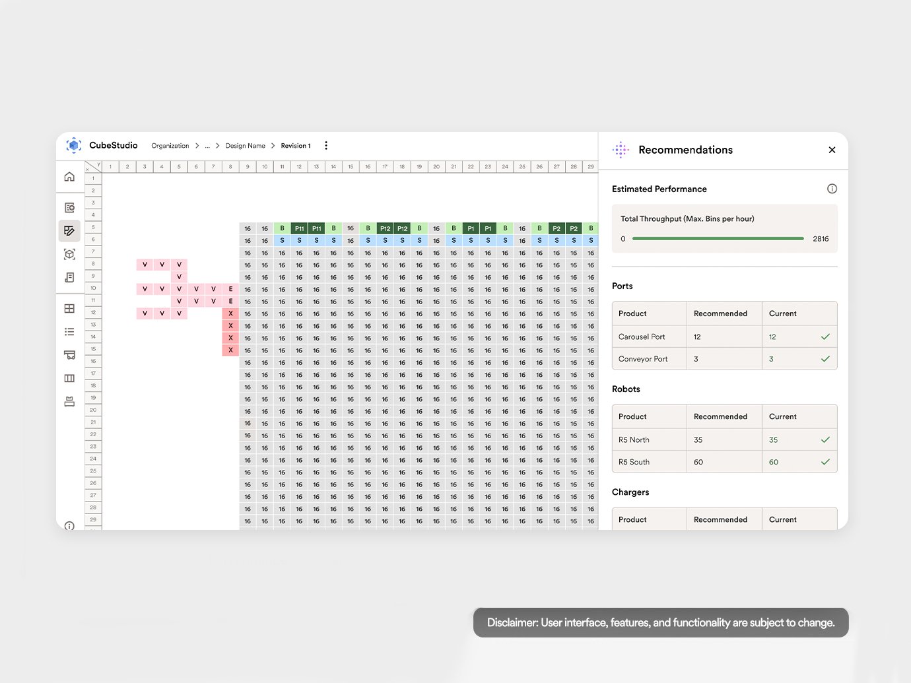Viewport: 911px width, 683px height.
Task: Select row header 15 in the ruler
Action: click(93, 349)
